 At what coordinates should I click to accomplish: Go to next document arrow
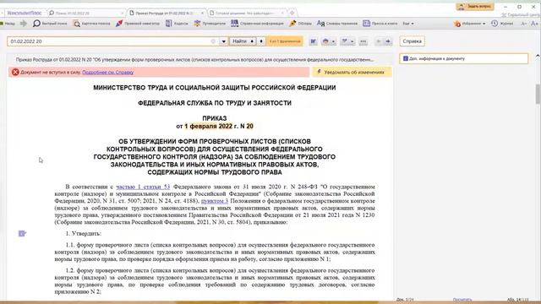[x=388, y=41]
